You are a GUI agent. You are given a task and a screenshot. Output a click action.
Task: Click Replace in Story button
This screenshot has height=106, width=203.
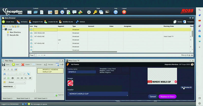pyautogui.click(x=167, y=97)
